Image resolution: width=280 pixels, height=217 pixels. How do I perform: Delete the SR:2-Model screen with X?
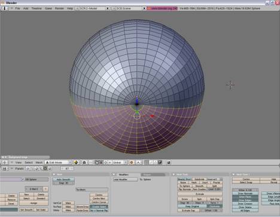click(108, 8)
